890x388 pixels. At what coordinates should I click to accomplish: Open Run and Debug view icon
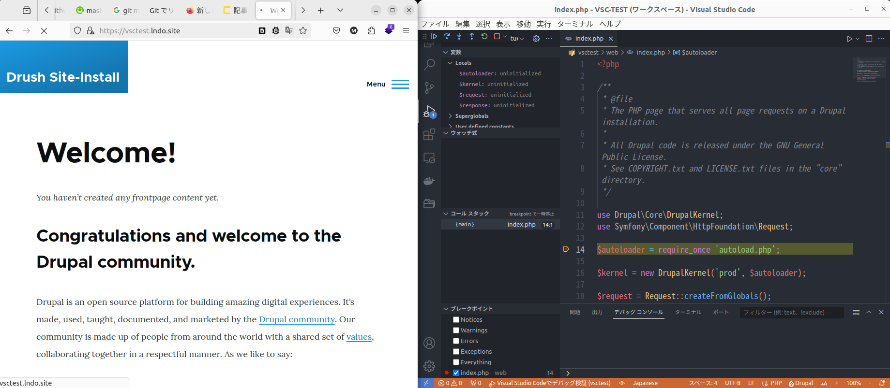[x=429, y=111]
